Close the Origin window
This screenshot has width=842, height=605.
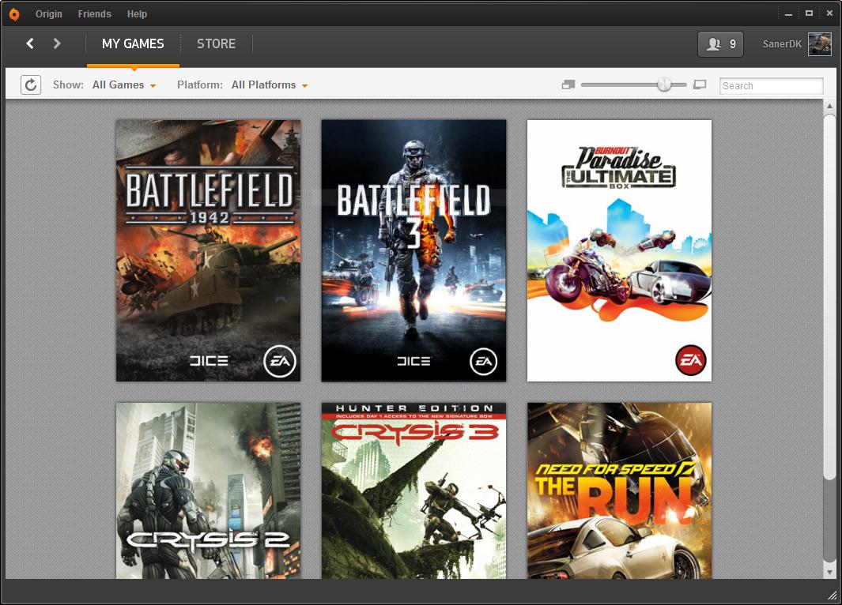click(x=829, y=13)
